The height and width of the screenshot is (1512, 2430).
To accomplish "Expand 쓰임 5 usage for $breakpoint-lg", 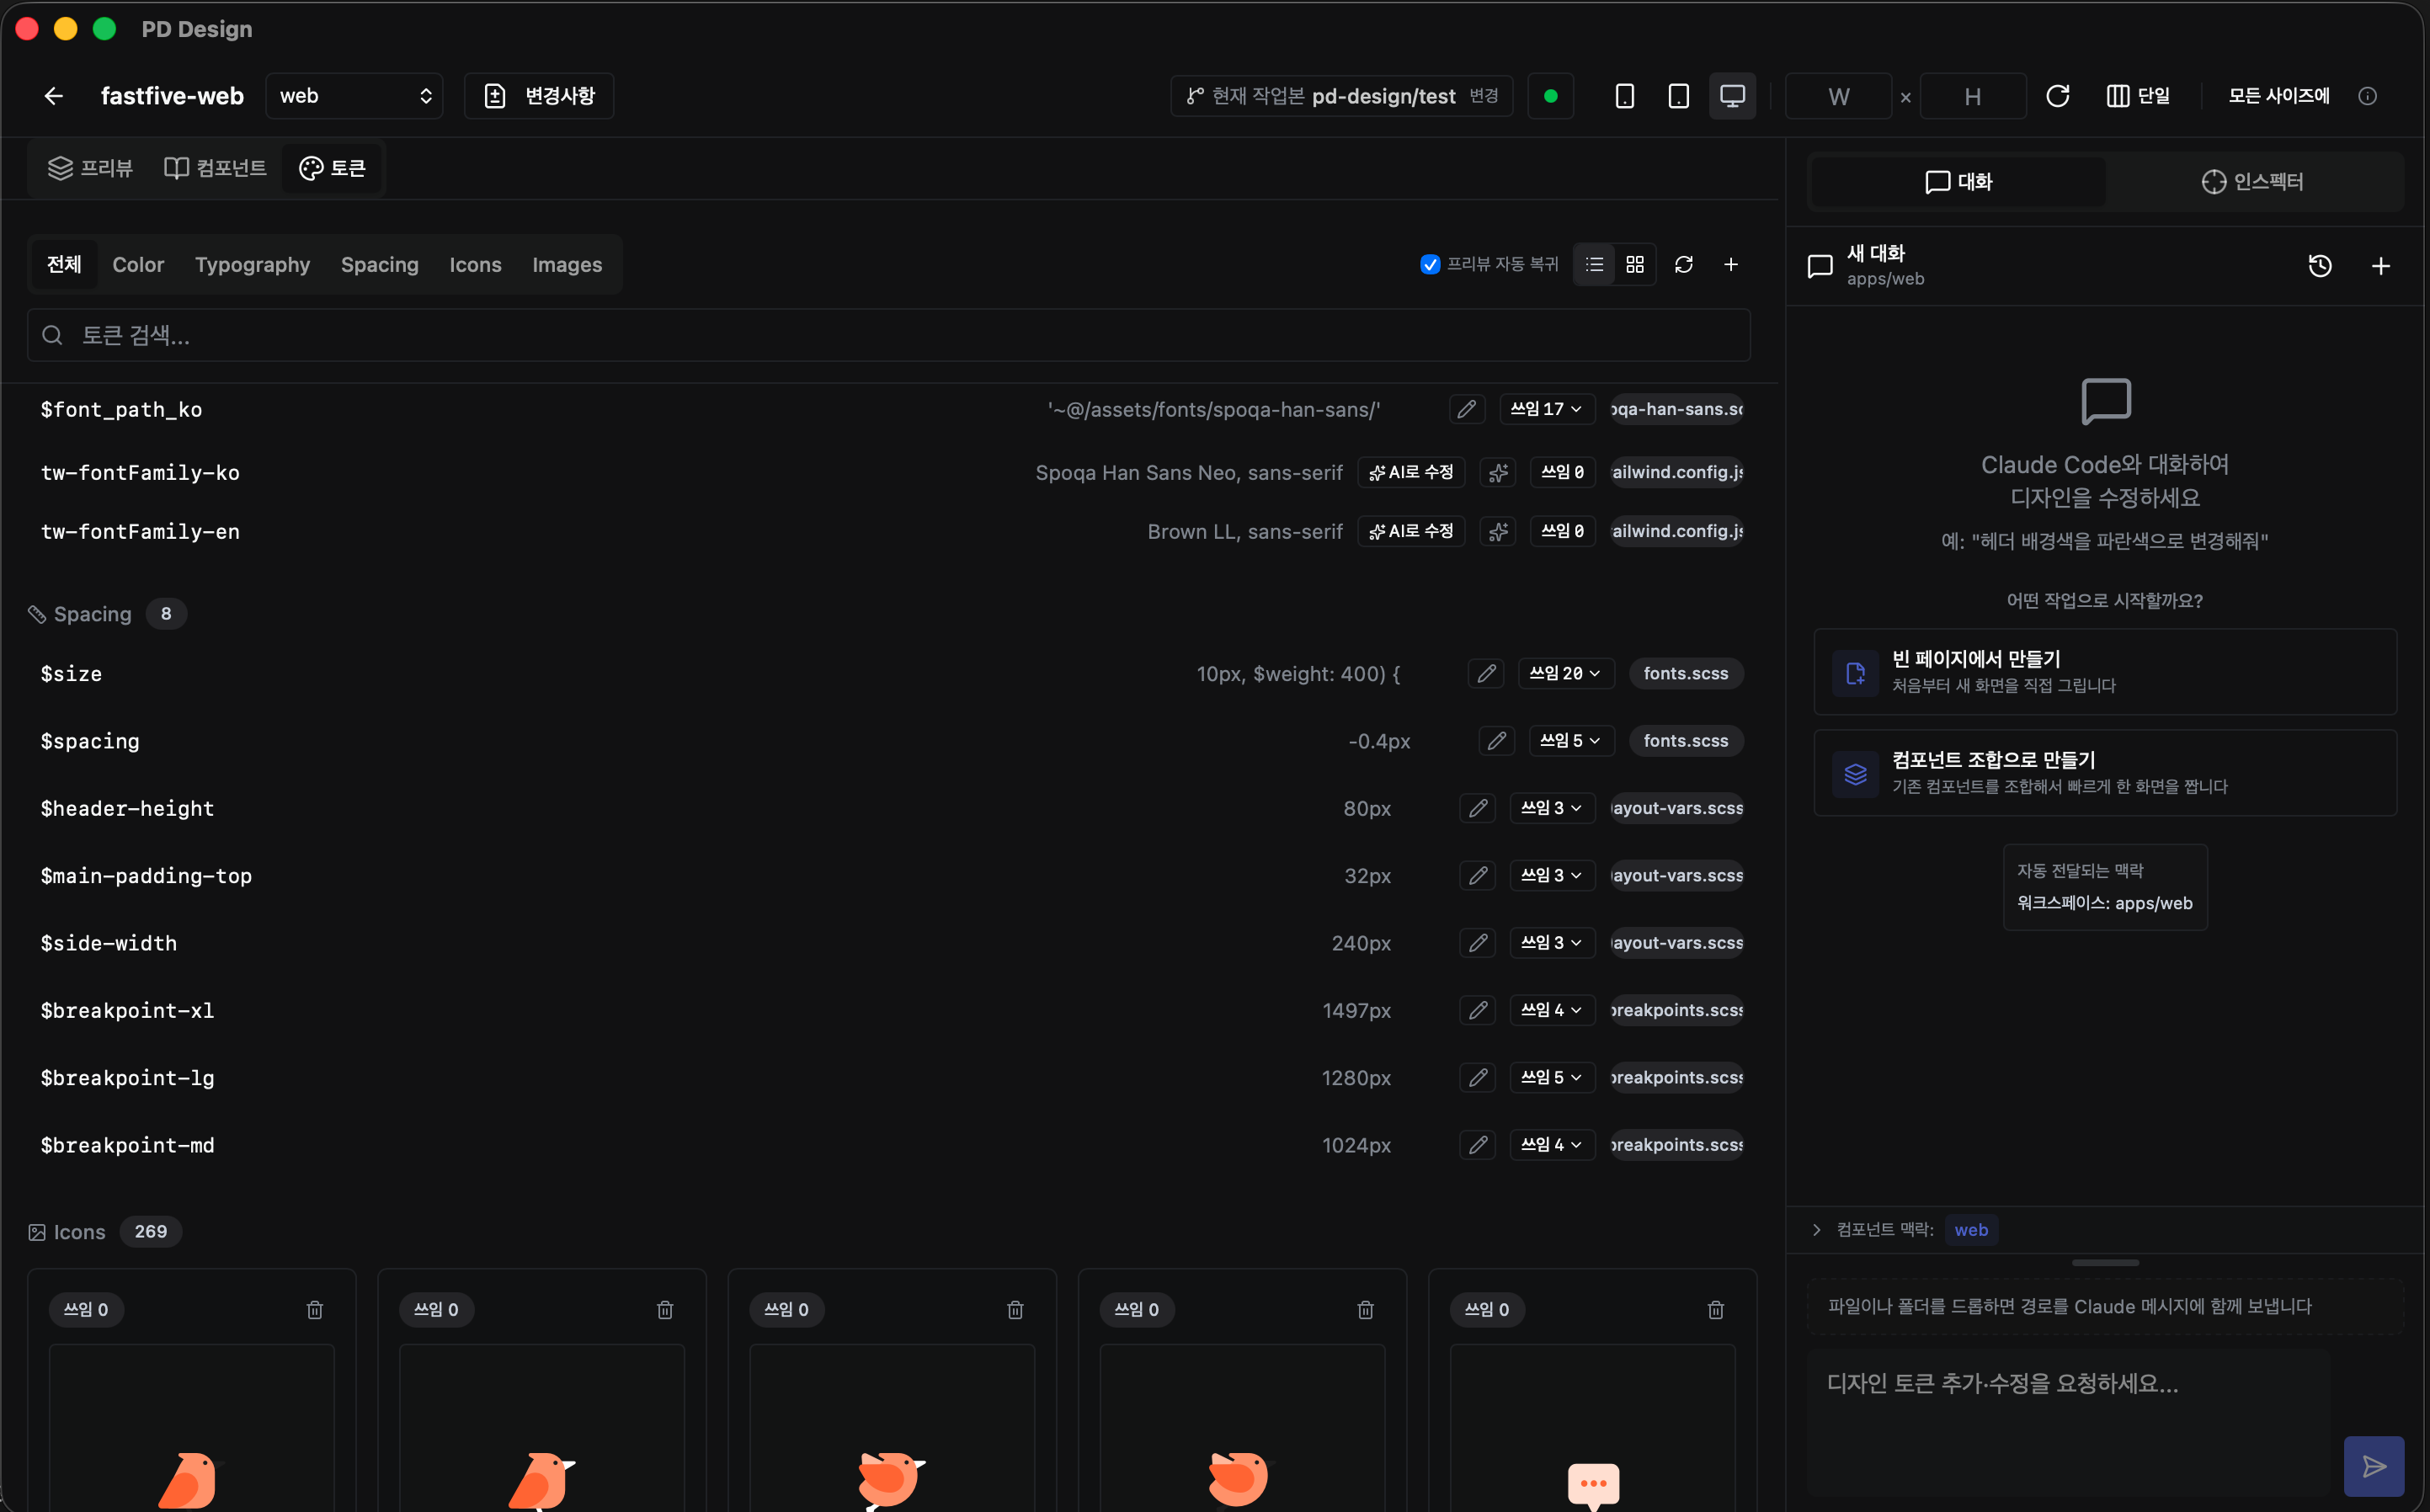I will coord(1552,1077).
